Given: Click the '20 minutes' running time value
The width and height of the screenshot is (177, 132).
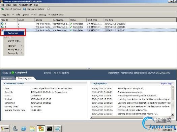Looking at the screenshot, I should 36,106.
